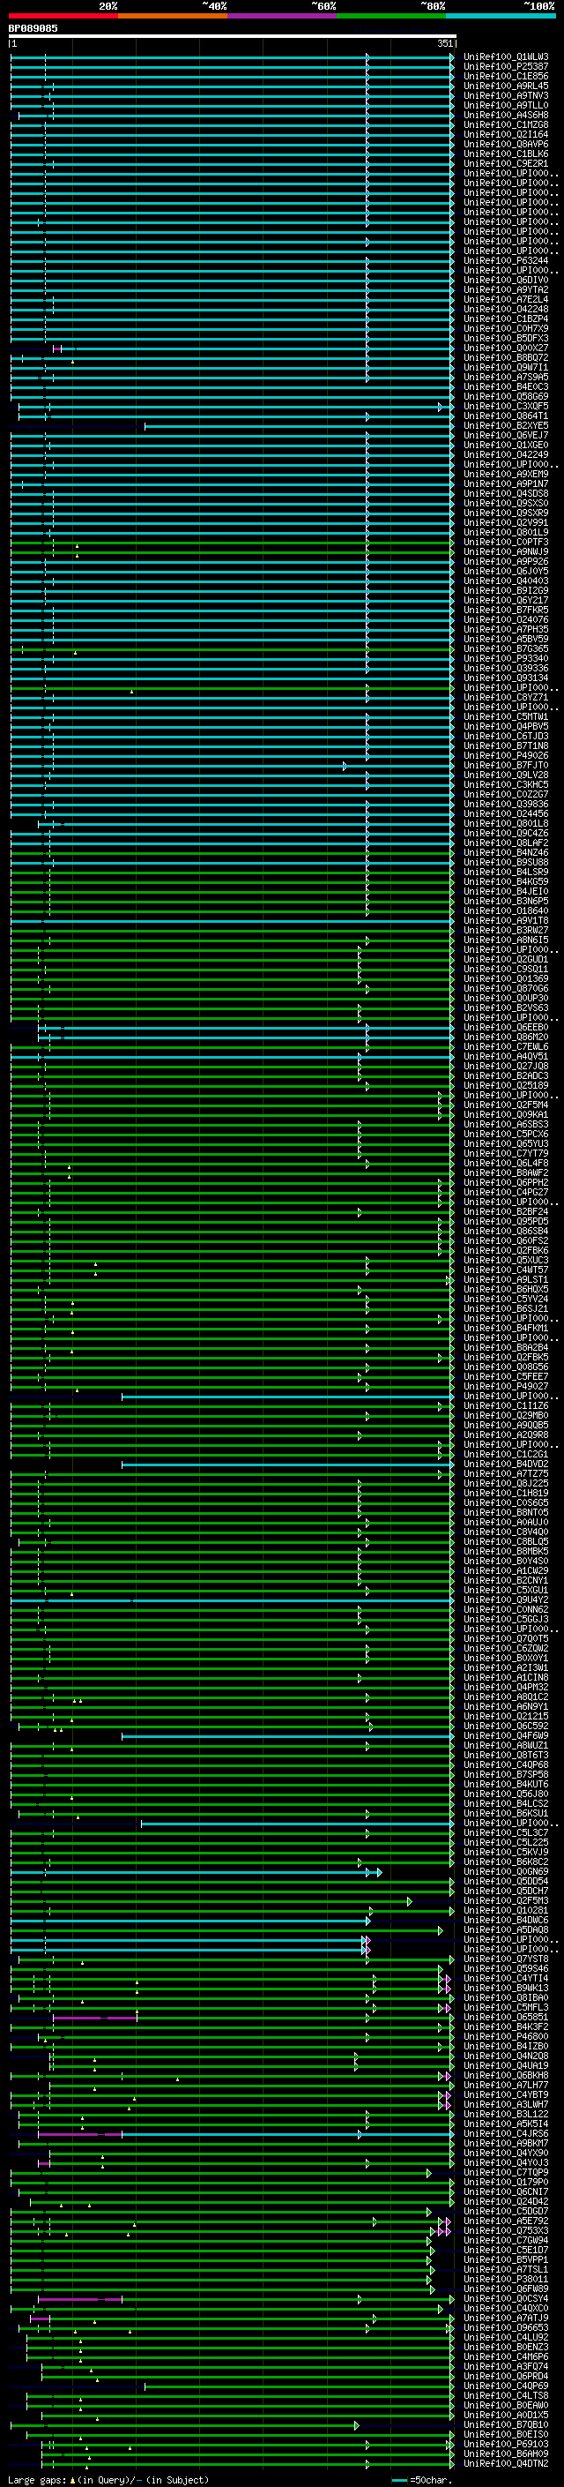Open hit UniRef100_B4E0C3
The image size is (564, 2487).
click(506, 387)
